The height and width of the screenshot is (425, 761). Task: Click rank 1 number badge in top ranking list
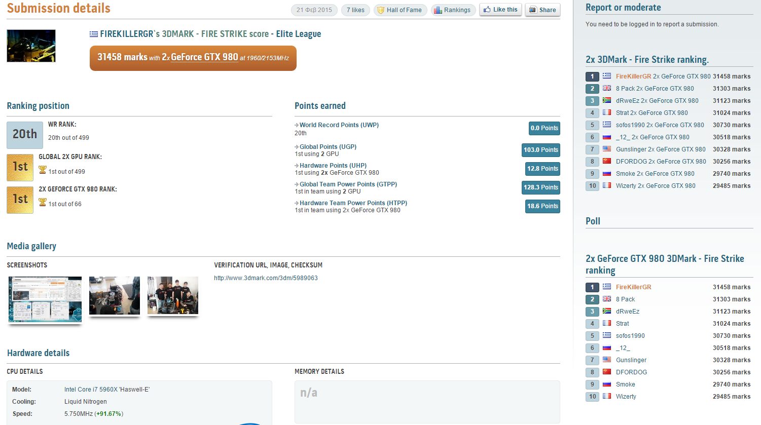592,76
